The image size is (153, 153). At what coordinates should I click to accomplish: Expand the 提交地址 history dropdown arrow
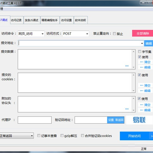pos(142,43)
